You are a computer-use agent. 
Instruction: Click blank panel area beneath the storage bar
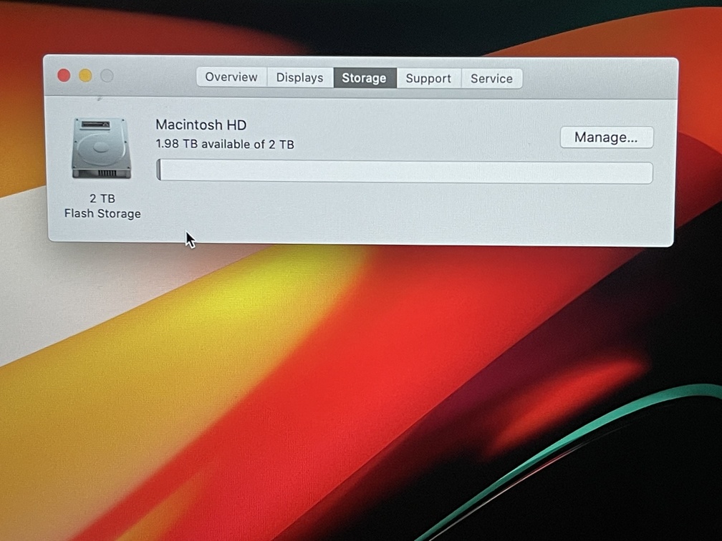[x=401, y=211]
